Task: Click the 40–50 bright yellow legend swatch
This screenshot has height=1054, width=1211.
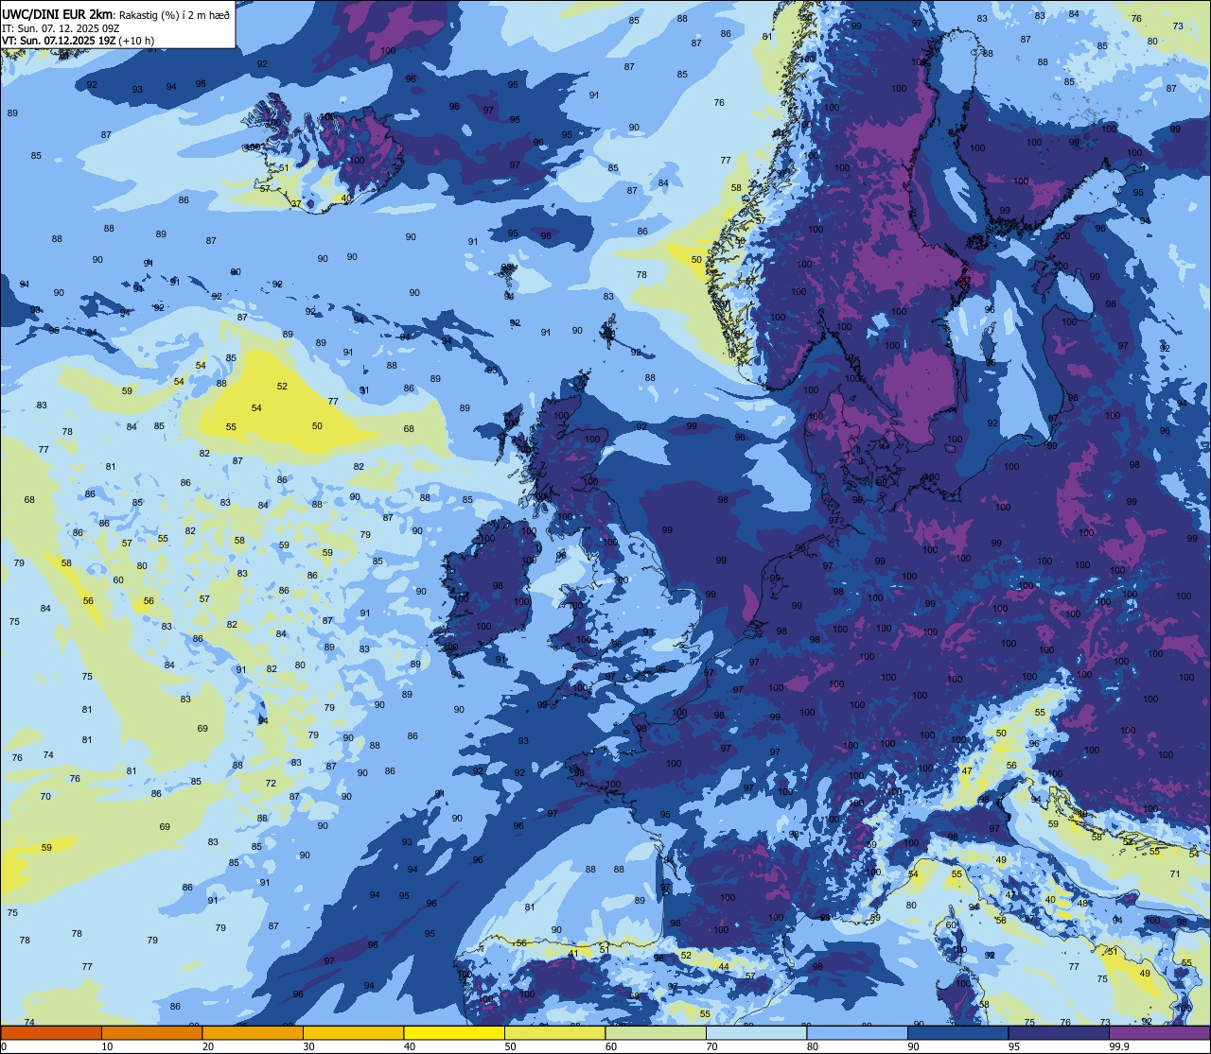Action: [454, 1032]
